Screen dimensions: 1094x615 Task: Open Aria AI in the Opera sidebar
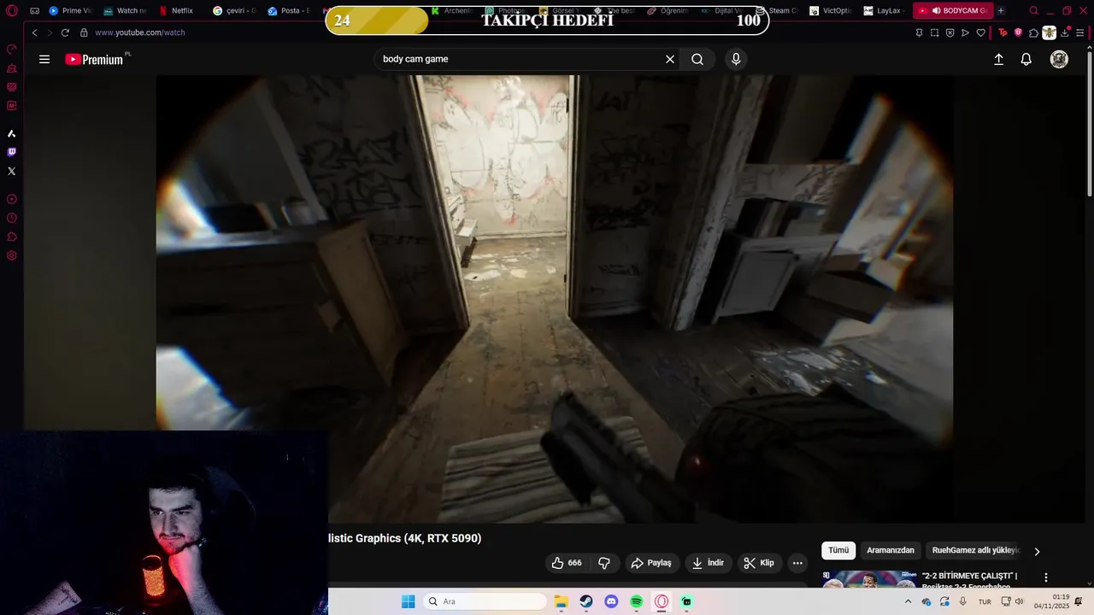pos(11,133)
